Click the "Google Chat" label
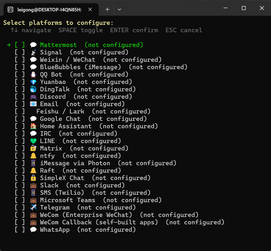Viewport: 271px width, 251px height. (60, 119)
